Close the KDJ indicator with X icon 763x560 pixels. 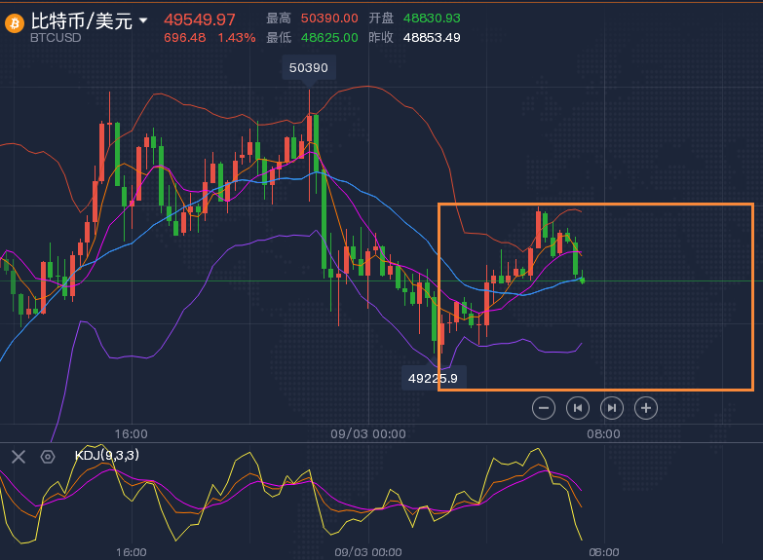(x=17, y=456)
